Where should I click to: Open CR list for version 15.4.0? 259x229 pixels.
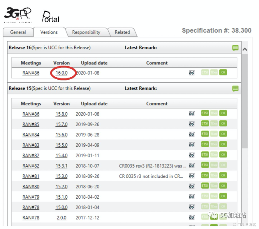point(223,155)
